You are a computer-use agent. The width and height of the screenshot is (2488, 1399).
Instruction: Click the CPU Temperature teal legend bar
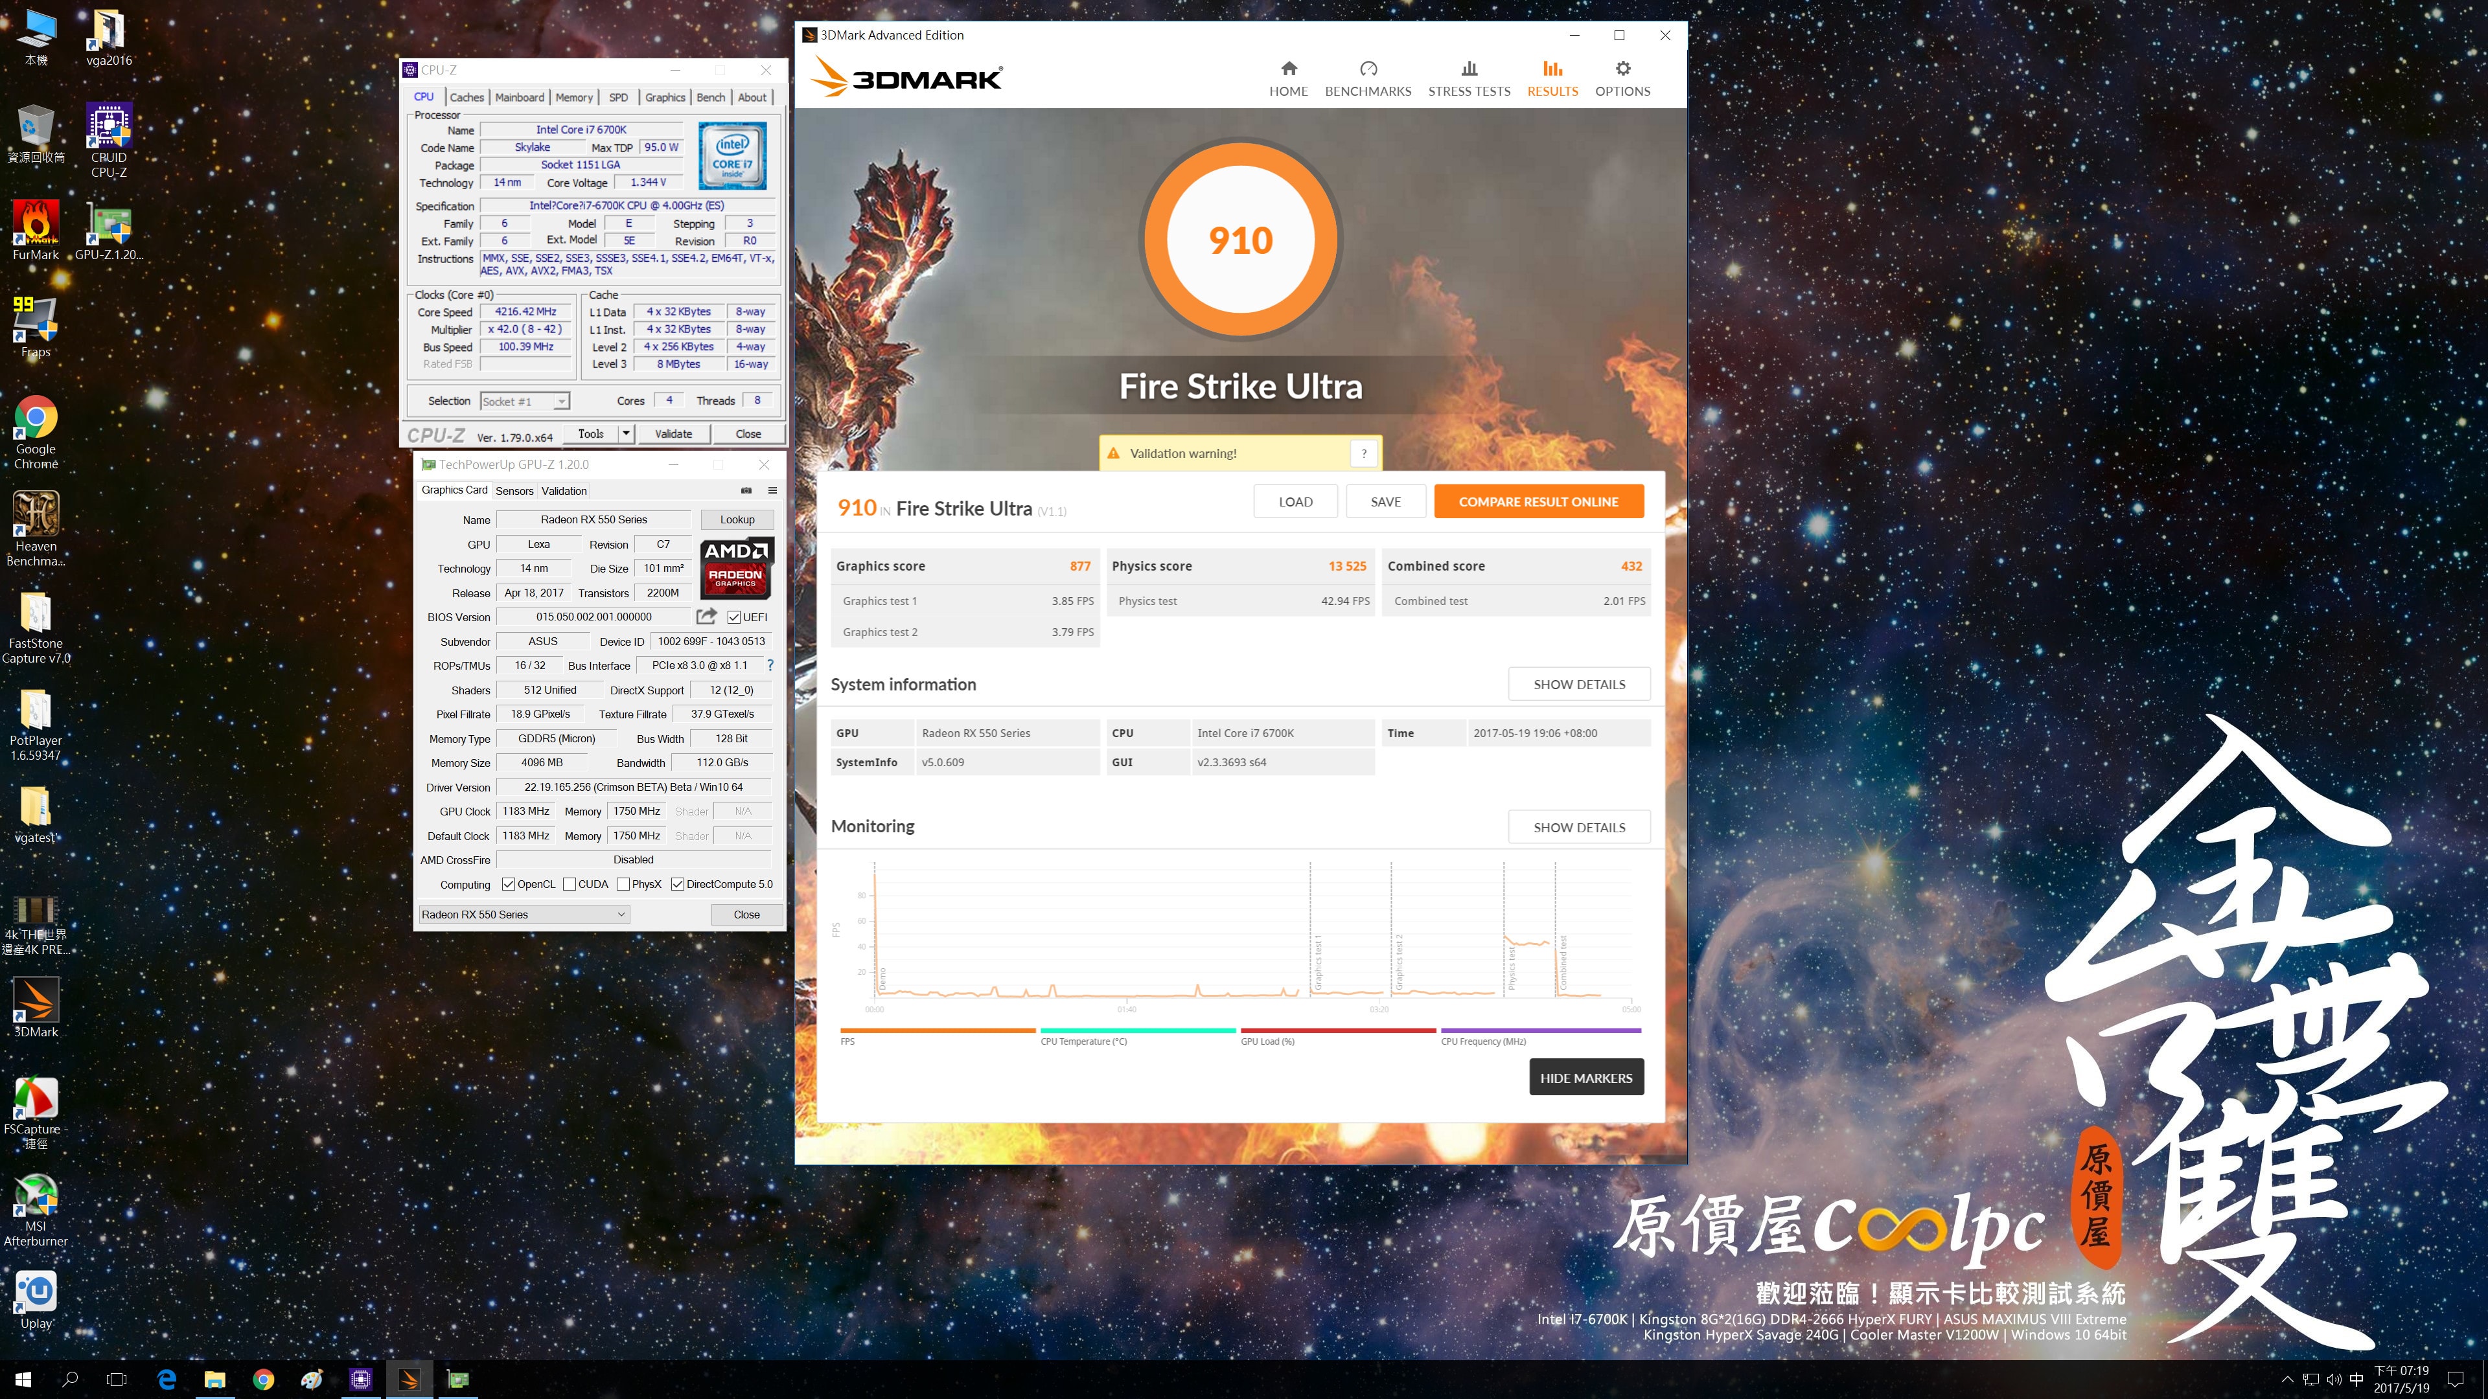tap(1138, 1030)
